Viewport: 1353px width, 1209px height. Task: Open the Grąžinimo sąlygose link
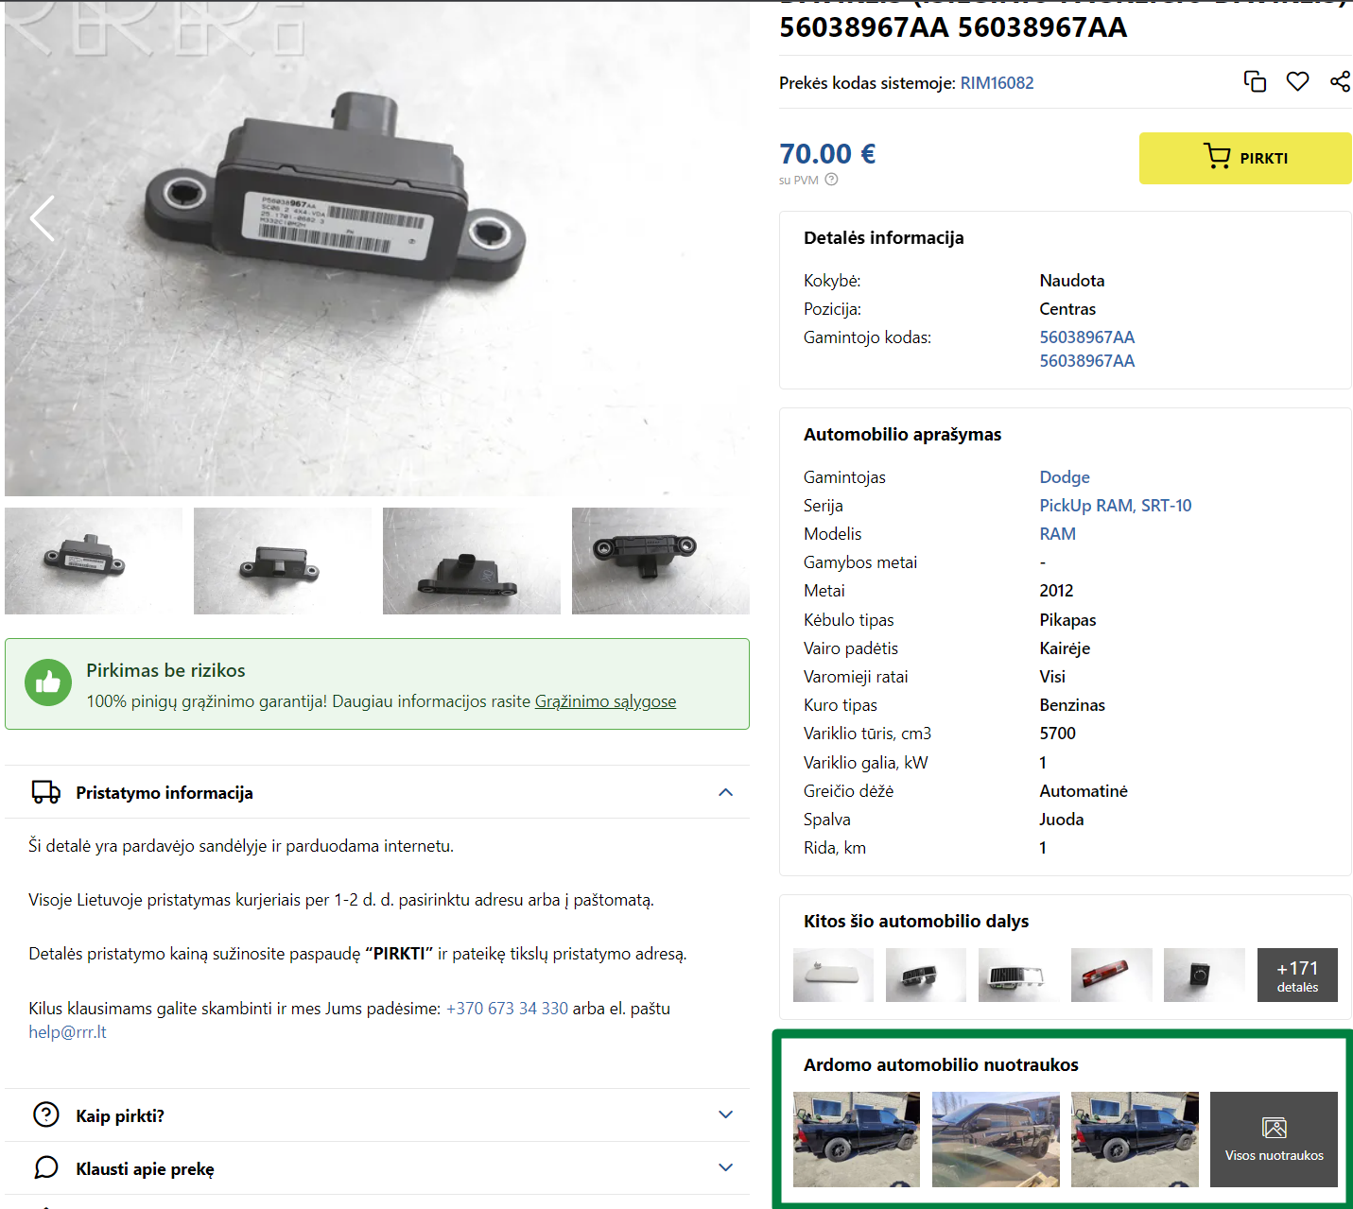pos(605,701)
